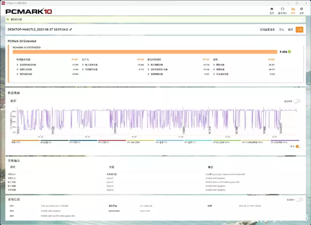Viewport: 311px width, 225px height.
Task: Expand the rendering and visualization score (15 130) row
Action: pyautogui.click(x=149, y=70)
